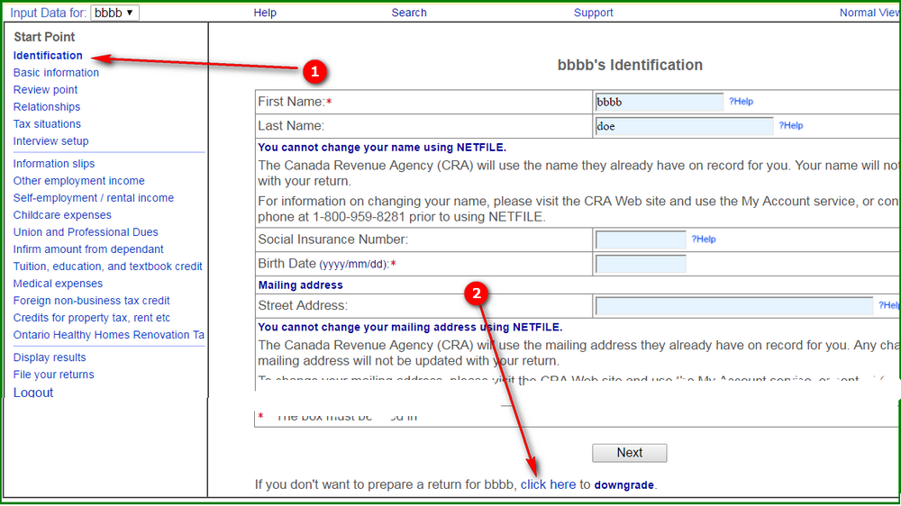Open Self-employment / rental income

click(94, 198)
